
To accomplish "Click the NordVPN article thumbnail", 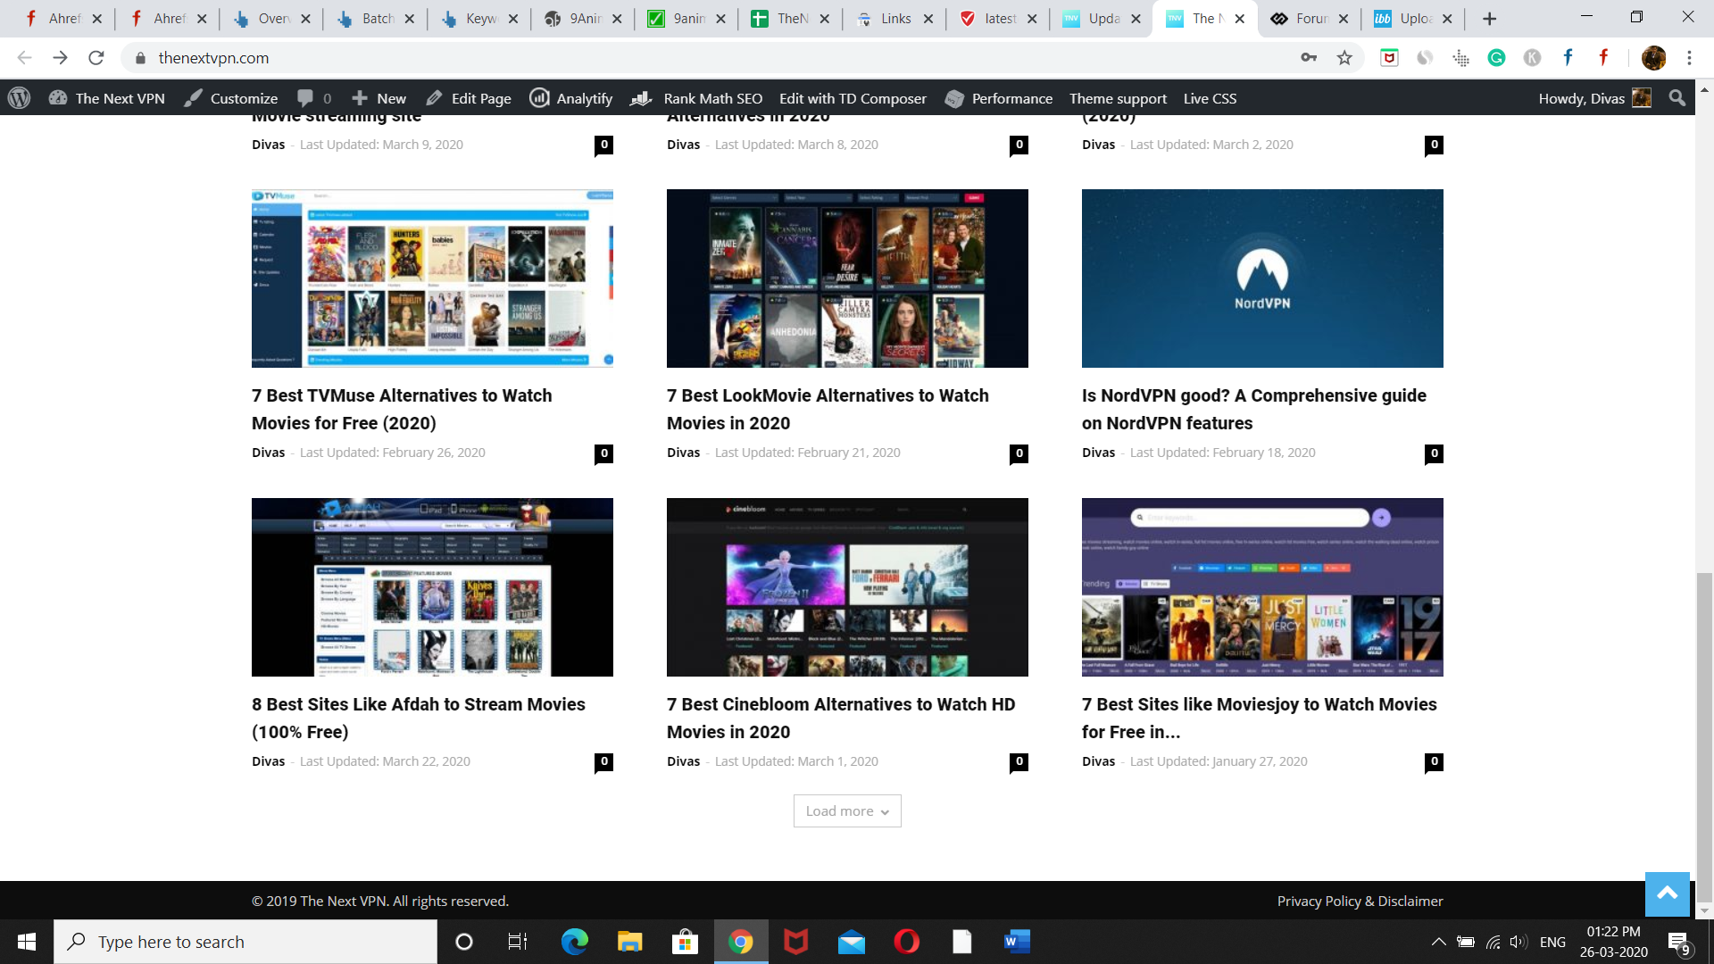I will click(x=1262, y=278).
